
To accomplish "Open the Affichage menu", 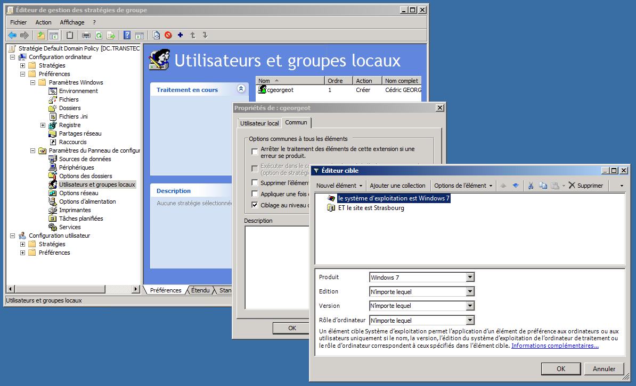I will pyautogui.click(x=72, y=22).
